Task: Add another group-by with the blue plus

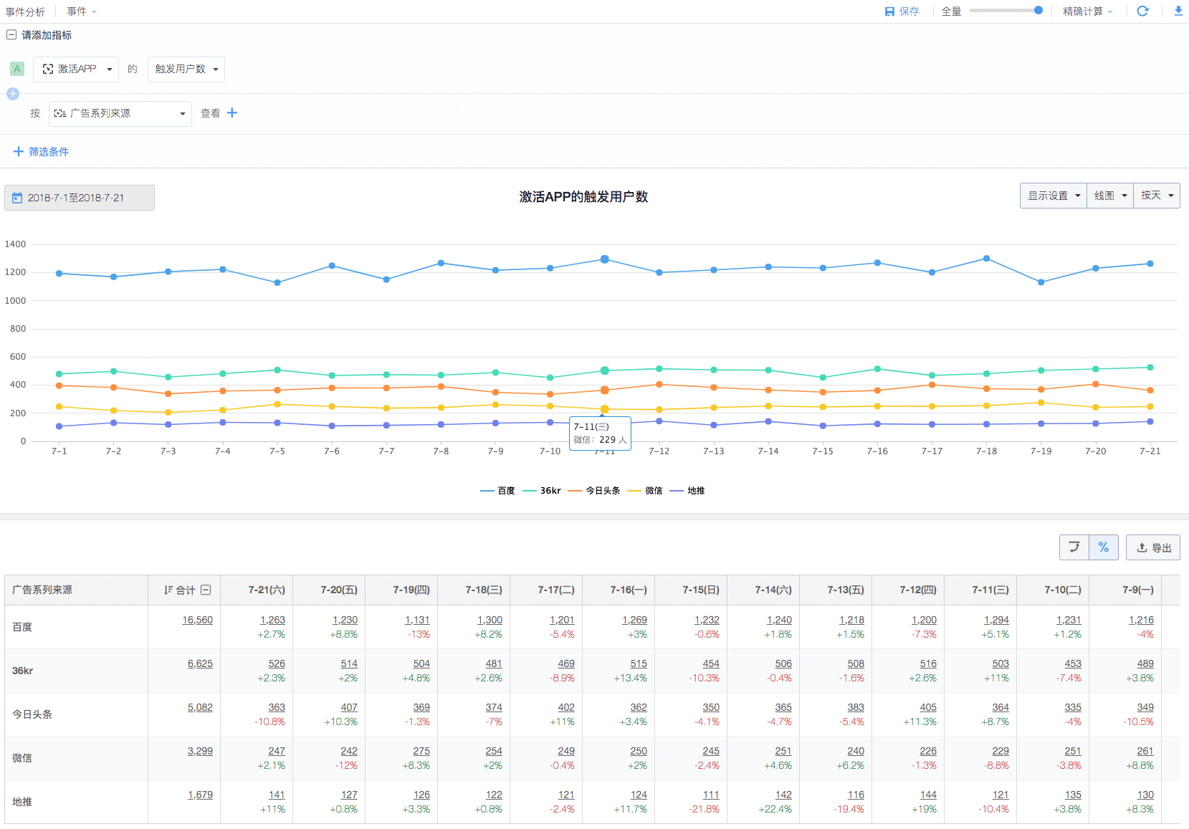Action: tap(232, 112)
